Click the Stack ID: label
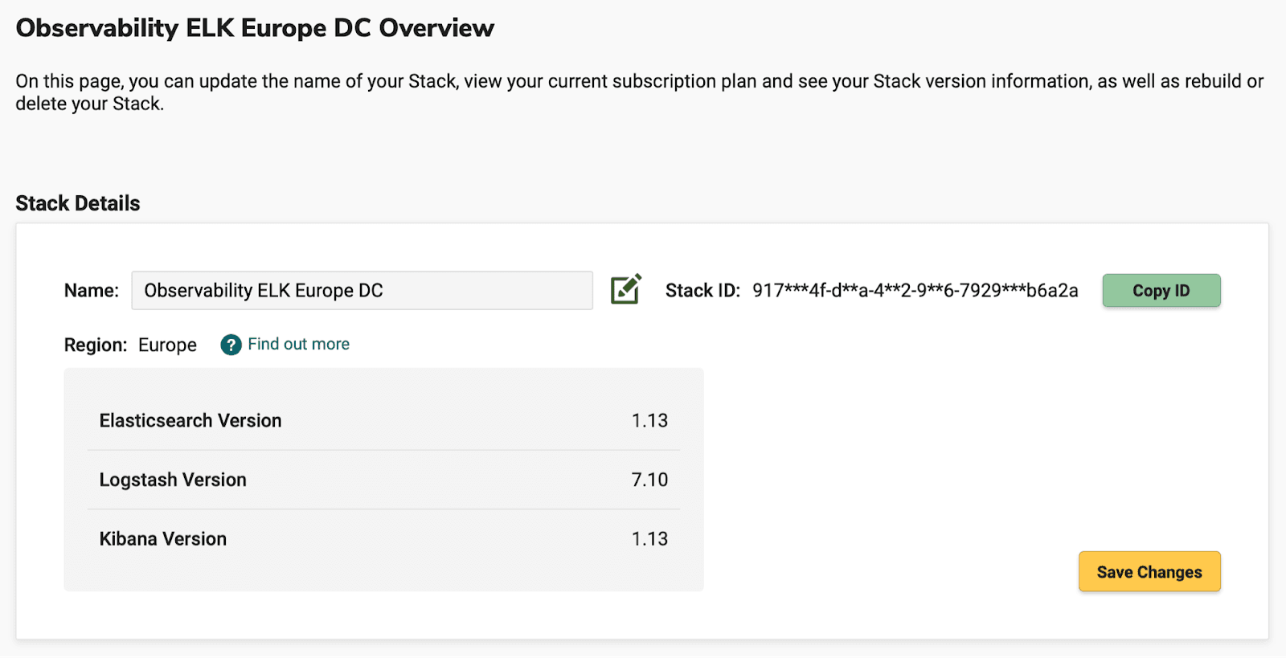This screenshot has width=1286, height=658. 702,291
